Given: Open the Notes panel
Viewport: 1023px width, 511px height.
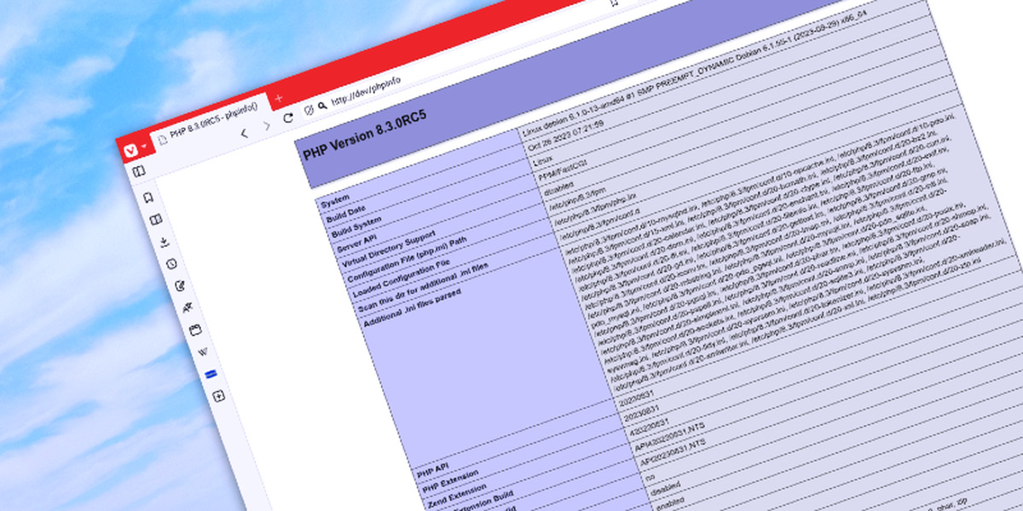Looking at the screenshot, I should [179, 286].
